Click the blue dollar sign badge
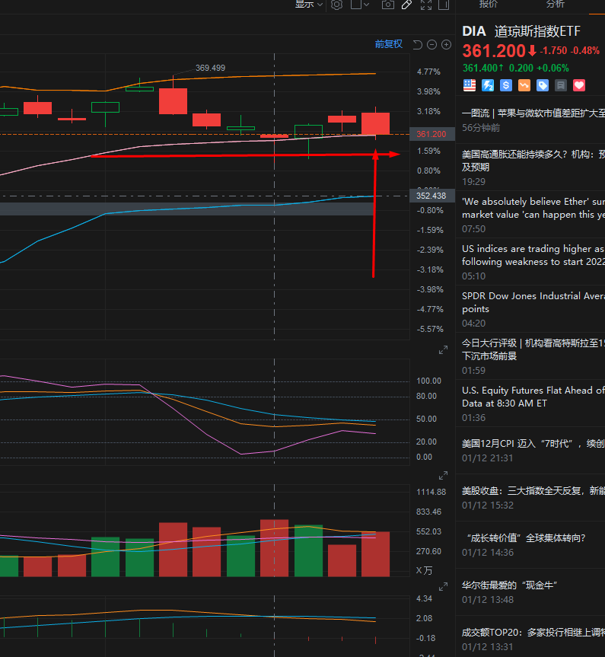 (506, 85)
